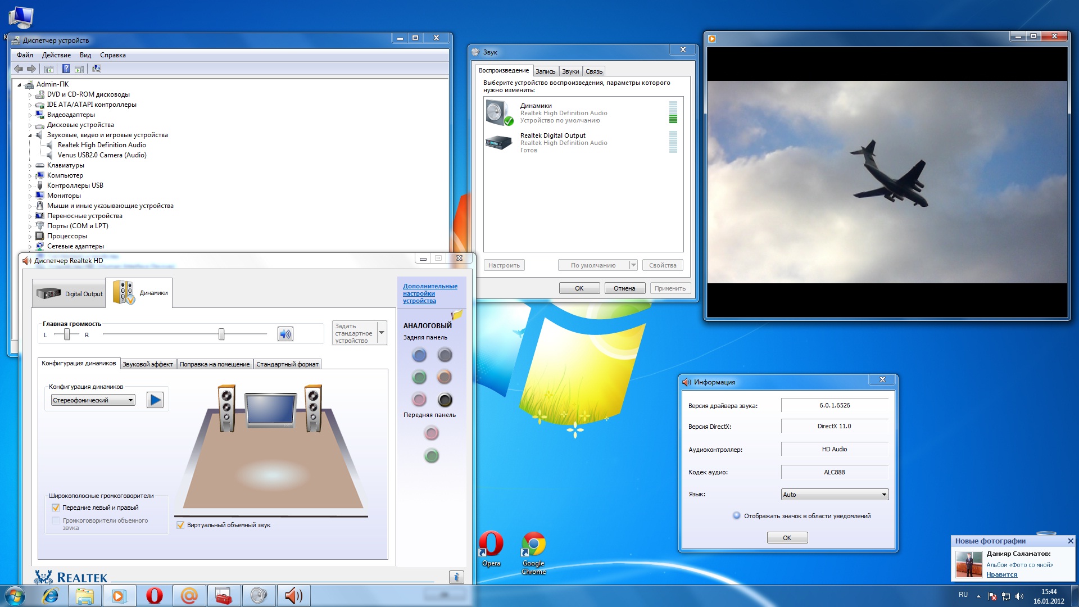
Task: Open the Windows Start menu
Action: tap(15, 596)
